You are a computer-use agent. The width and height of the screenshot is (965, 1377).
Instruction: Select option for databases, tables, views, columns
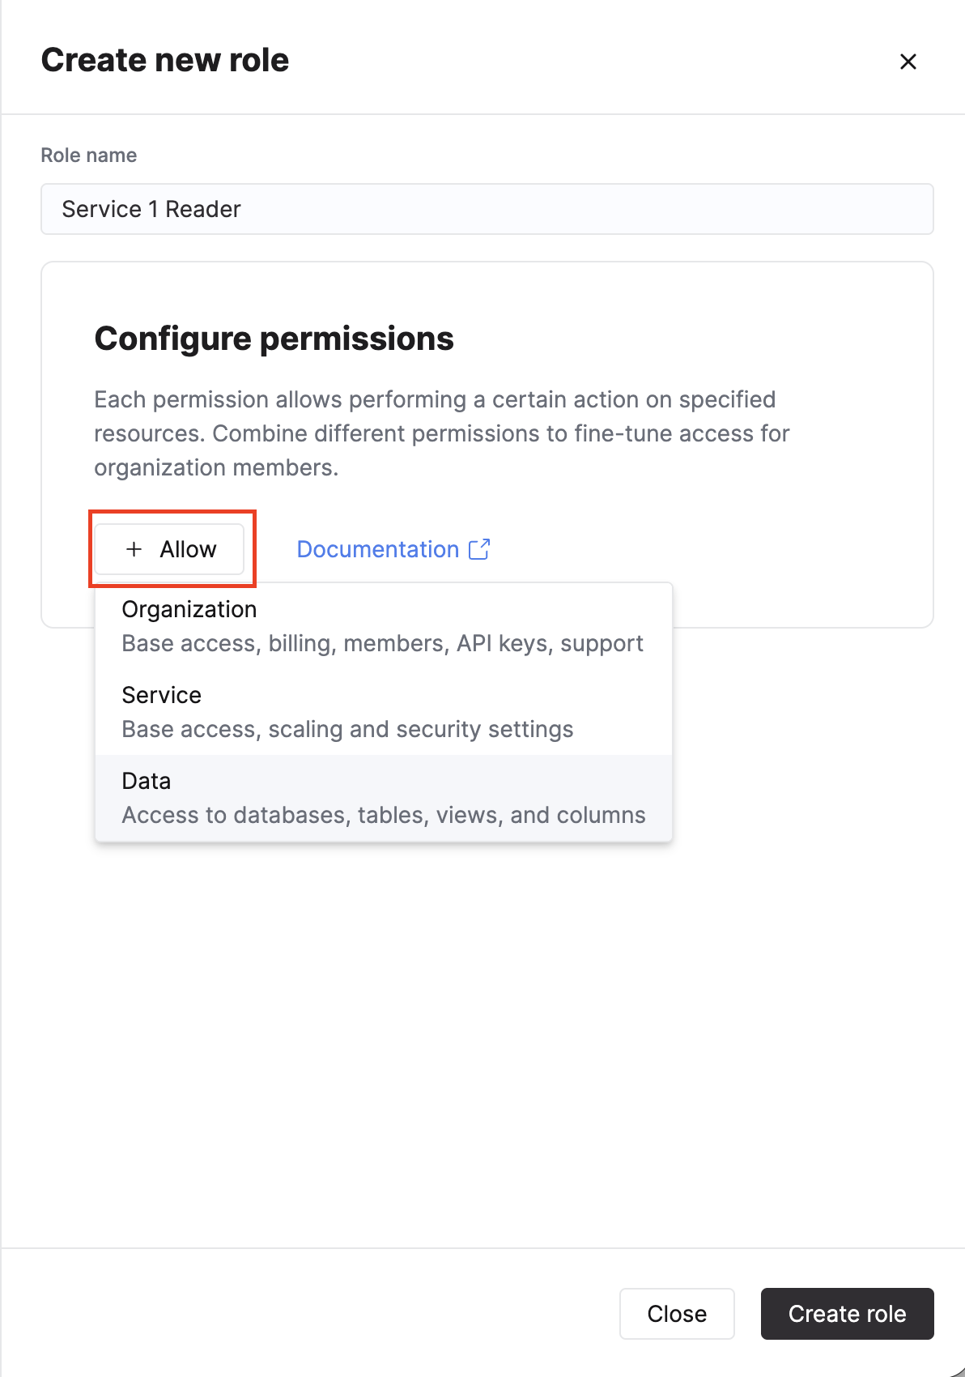383,815
